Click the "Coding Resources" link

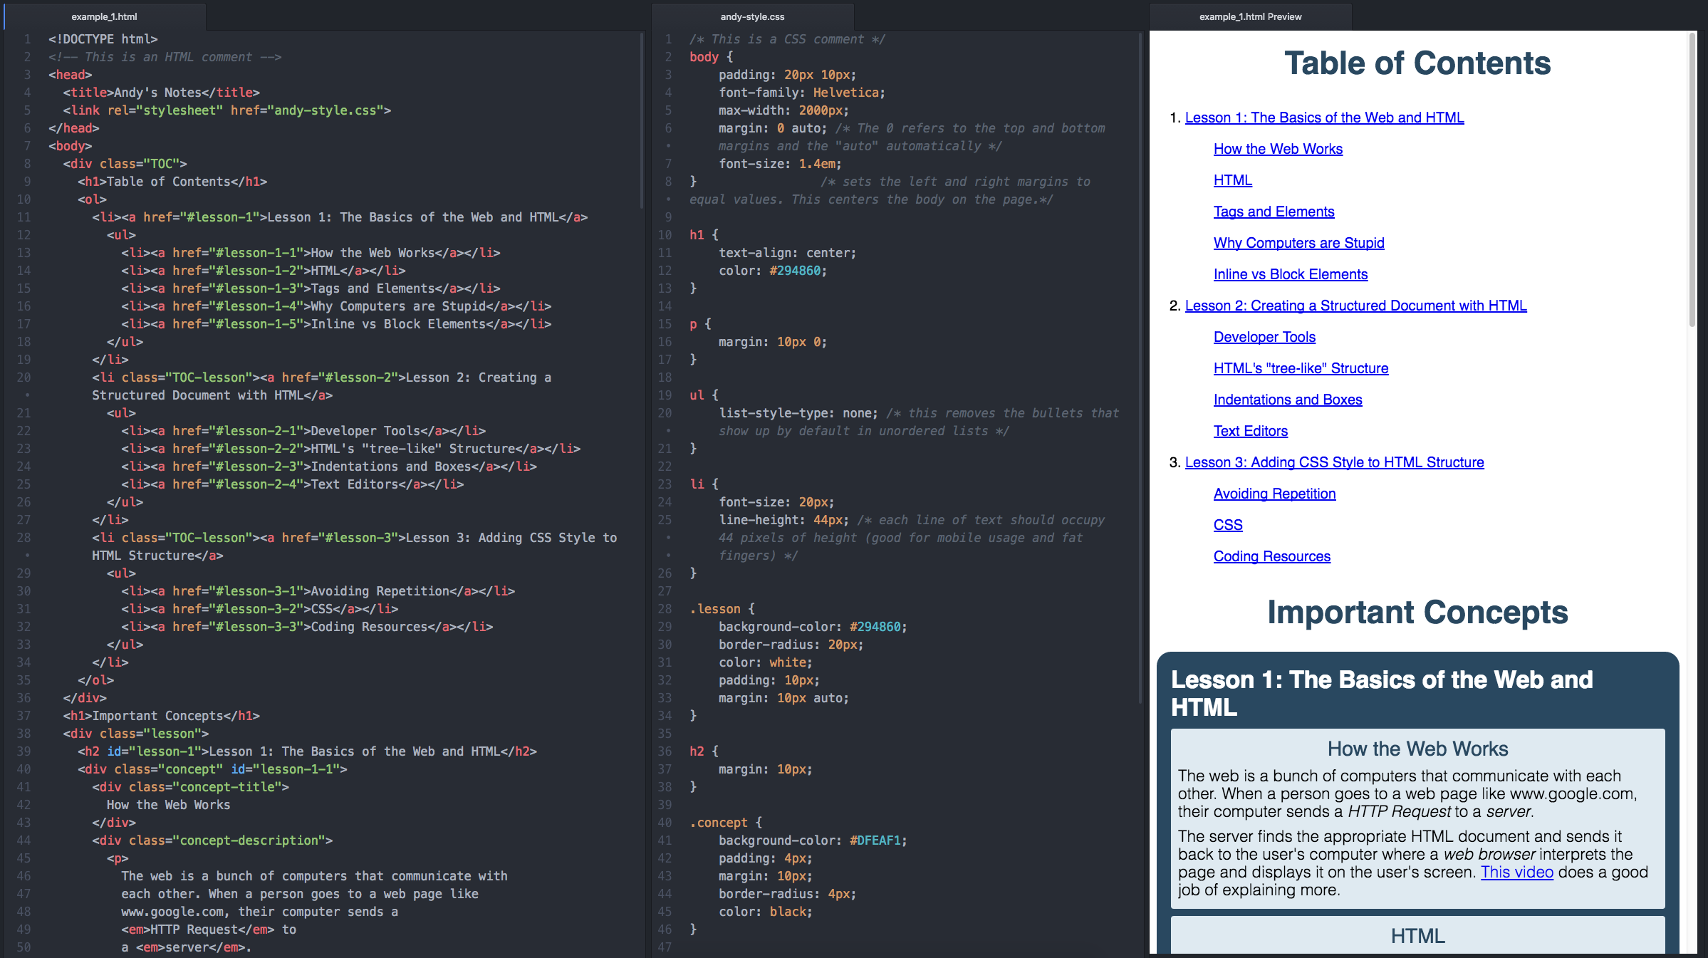(1271, 556)
